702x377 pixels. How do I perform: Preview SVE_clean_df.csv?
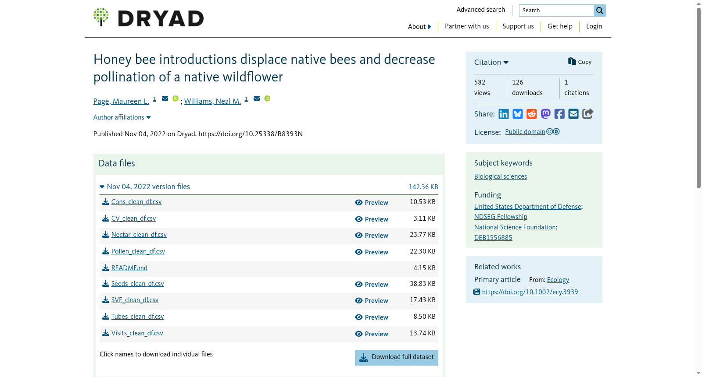(372, 301)
